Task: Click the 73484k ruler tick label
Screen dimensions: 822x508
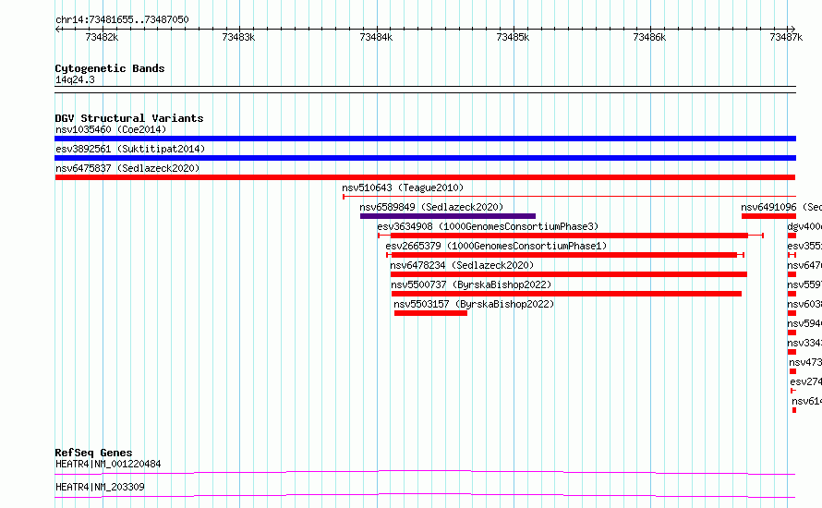Action: (x=376, y=37)
